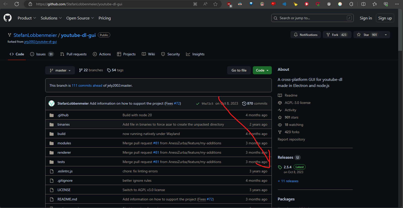Open browser extensions puzzle icon
The image size is (403, 208).
click(351, 4)
